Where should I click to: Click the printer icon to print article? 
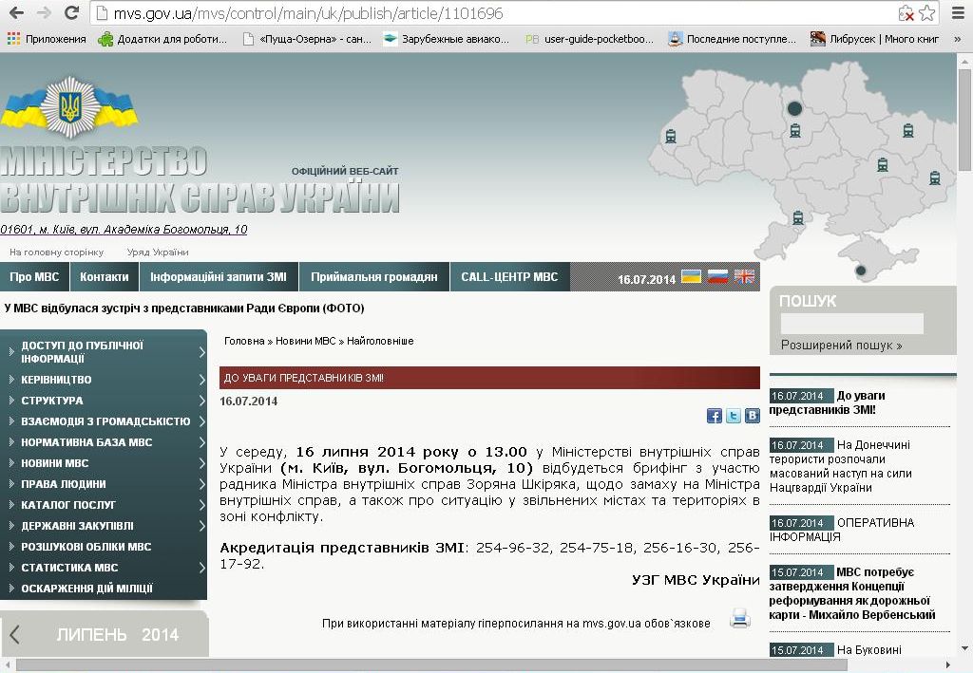(x=740, y=620)
